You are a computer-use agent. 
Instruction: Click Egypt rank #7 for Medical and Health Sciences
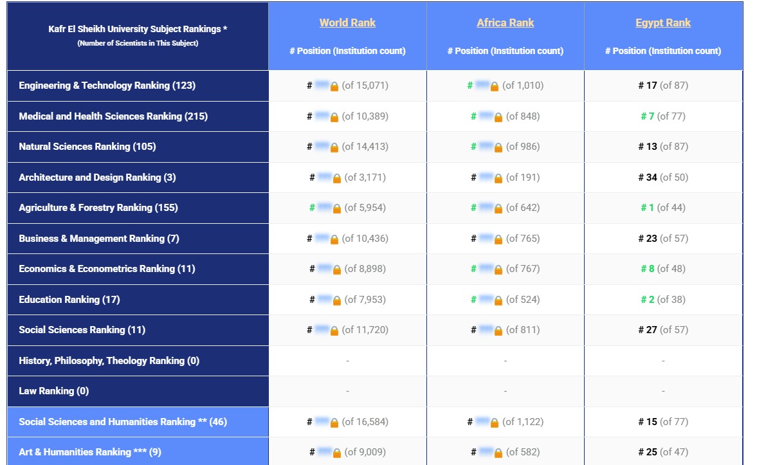click(647, 116)
